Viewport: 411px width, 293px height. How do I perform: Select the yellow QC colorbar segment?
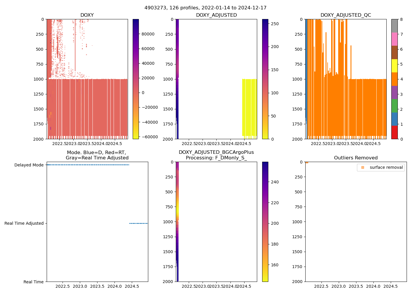click(x=395, y=66)
